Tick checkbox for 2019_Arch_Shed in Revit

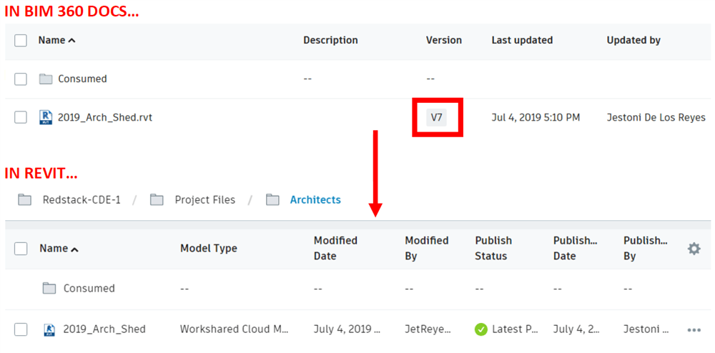pyautogui.click(x=21, y=329)
